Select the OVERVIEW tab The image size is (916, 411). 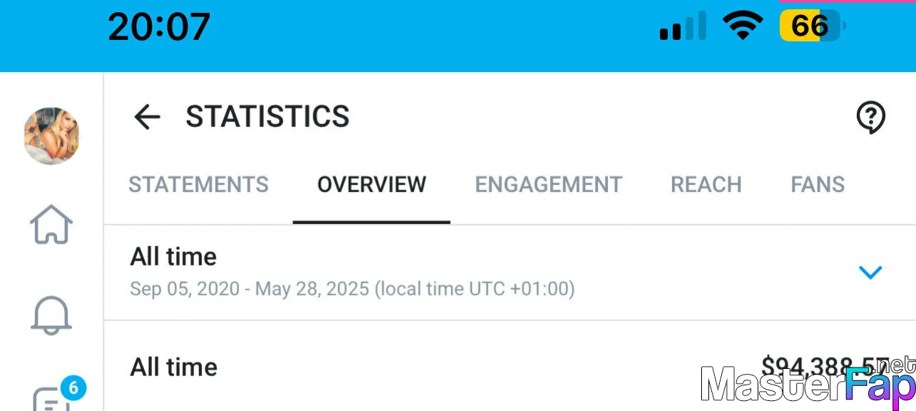[372, 185]
